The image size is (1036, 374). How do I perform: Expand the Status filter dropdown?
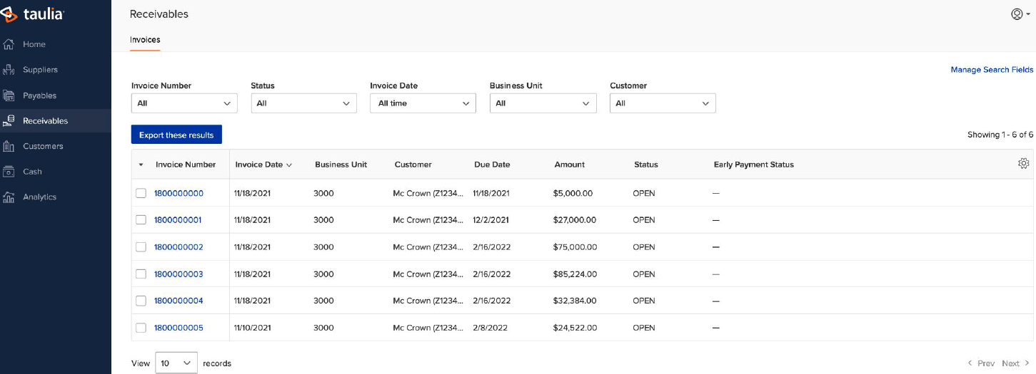pos(304,103)
